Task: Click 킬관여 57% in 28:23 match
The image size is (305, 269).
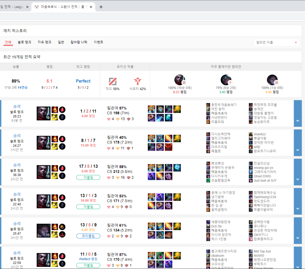Action: pos(117,108)
